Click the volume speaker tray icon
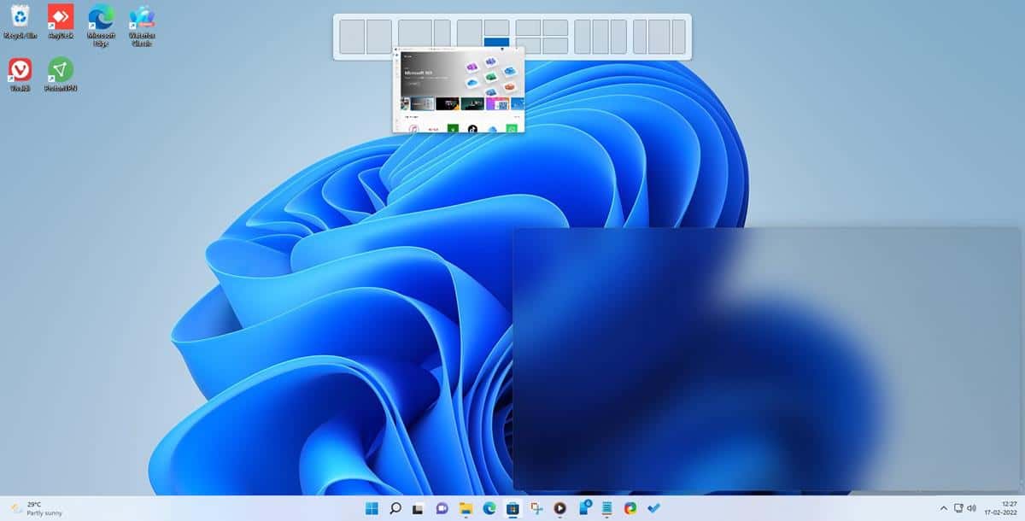 coord(973,508)
